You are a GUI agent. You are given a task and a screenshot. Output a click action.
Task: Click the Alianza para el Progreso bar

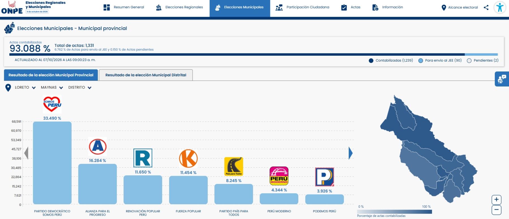click(x=98, y=184)
